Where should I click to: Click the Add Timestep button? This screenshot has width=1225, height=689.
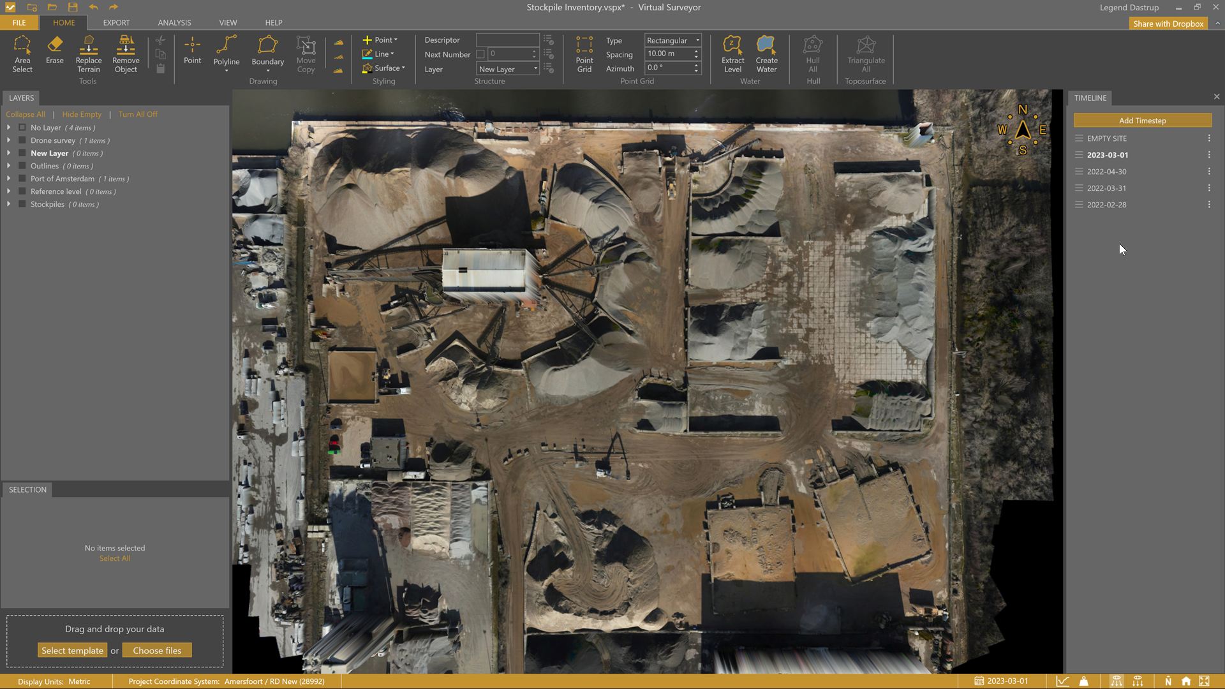pos(1142,121)
